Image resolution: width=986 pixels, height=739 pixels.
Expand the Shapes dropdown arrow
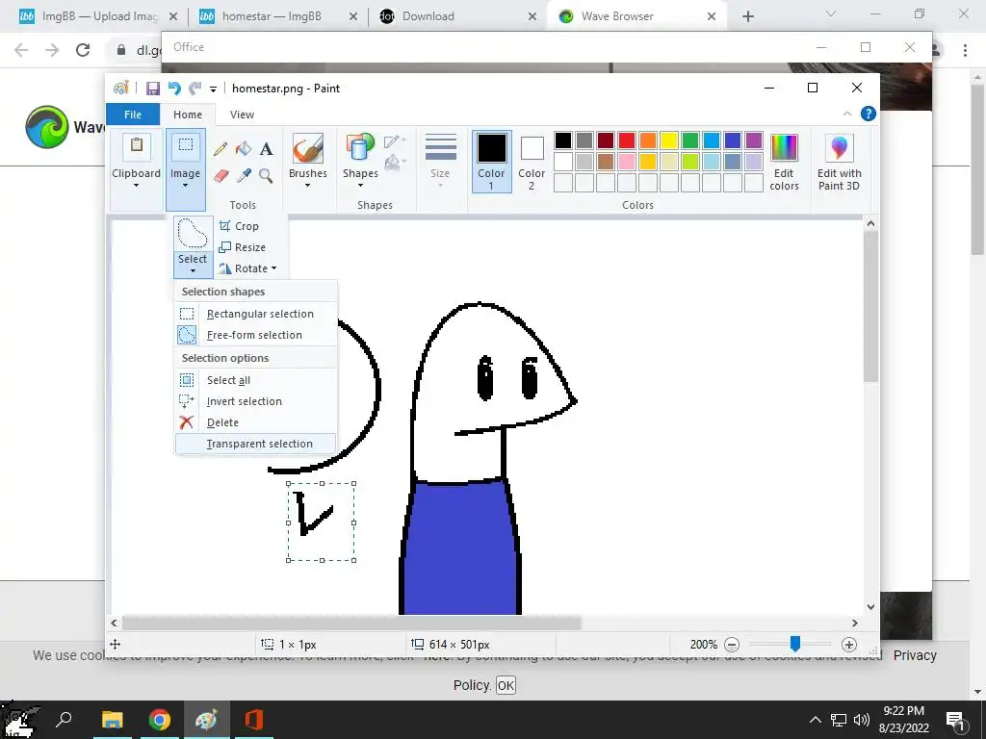tap(360, 186)
